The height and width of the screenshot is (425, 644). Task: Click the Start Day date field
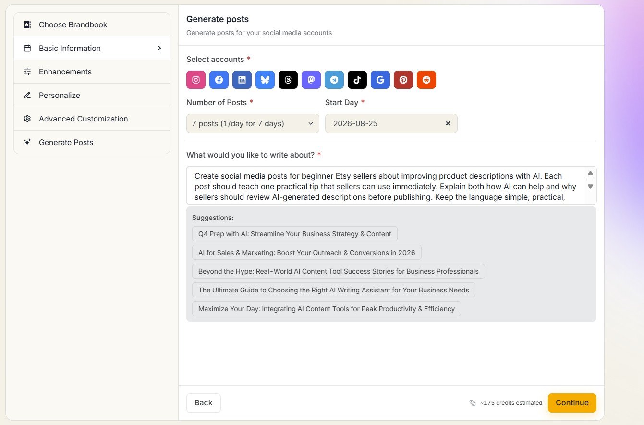pos(391,123)
